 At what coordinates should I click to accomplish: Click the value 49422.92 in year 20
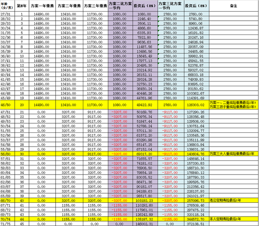[x=145, y=105]
